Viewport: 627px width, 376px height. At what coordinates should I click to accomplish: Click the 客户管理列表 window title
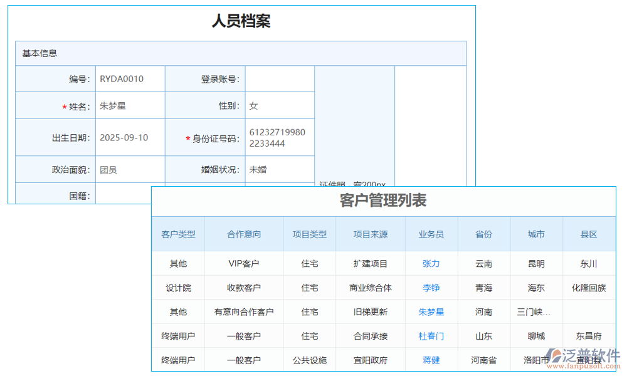(384, 201)
